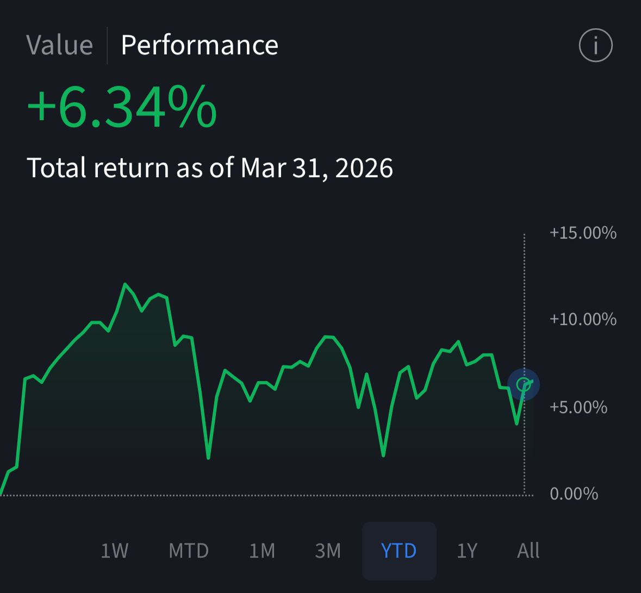
Task: Select the MTD time range
Action: 189,551
